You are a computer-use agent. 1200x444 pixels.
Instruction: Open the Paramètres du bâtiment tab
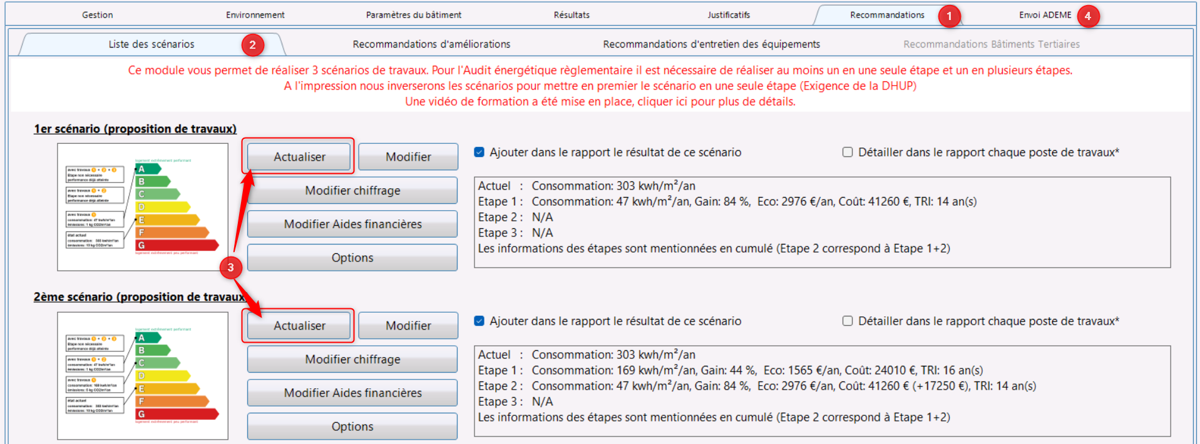(413, 15)
